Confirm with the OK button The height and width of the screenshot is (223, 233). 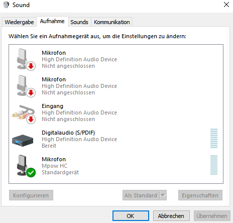(x=131, y=216)
